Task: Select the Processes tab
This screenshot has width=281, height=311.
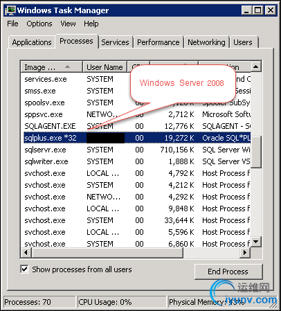Action: [76, 41]
